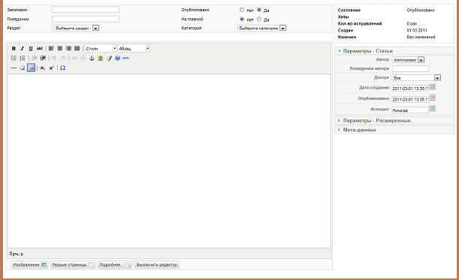Click the Разрыв страницы button
Viewport: 459px width, 280px height.
point(73,265)
